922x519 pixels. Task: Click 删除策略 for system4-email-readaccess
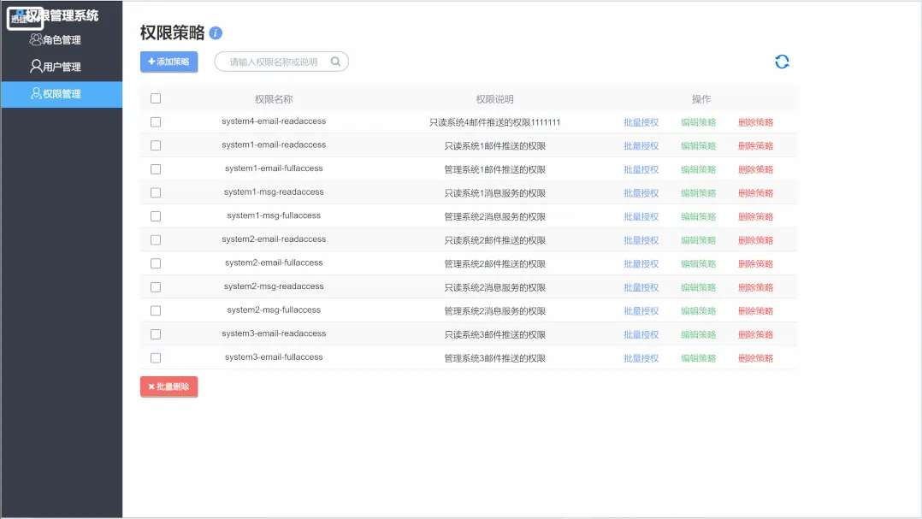(x=755, y=122)
